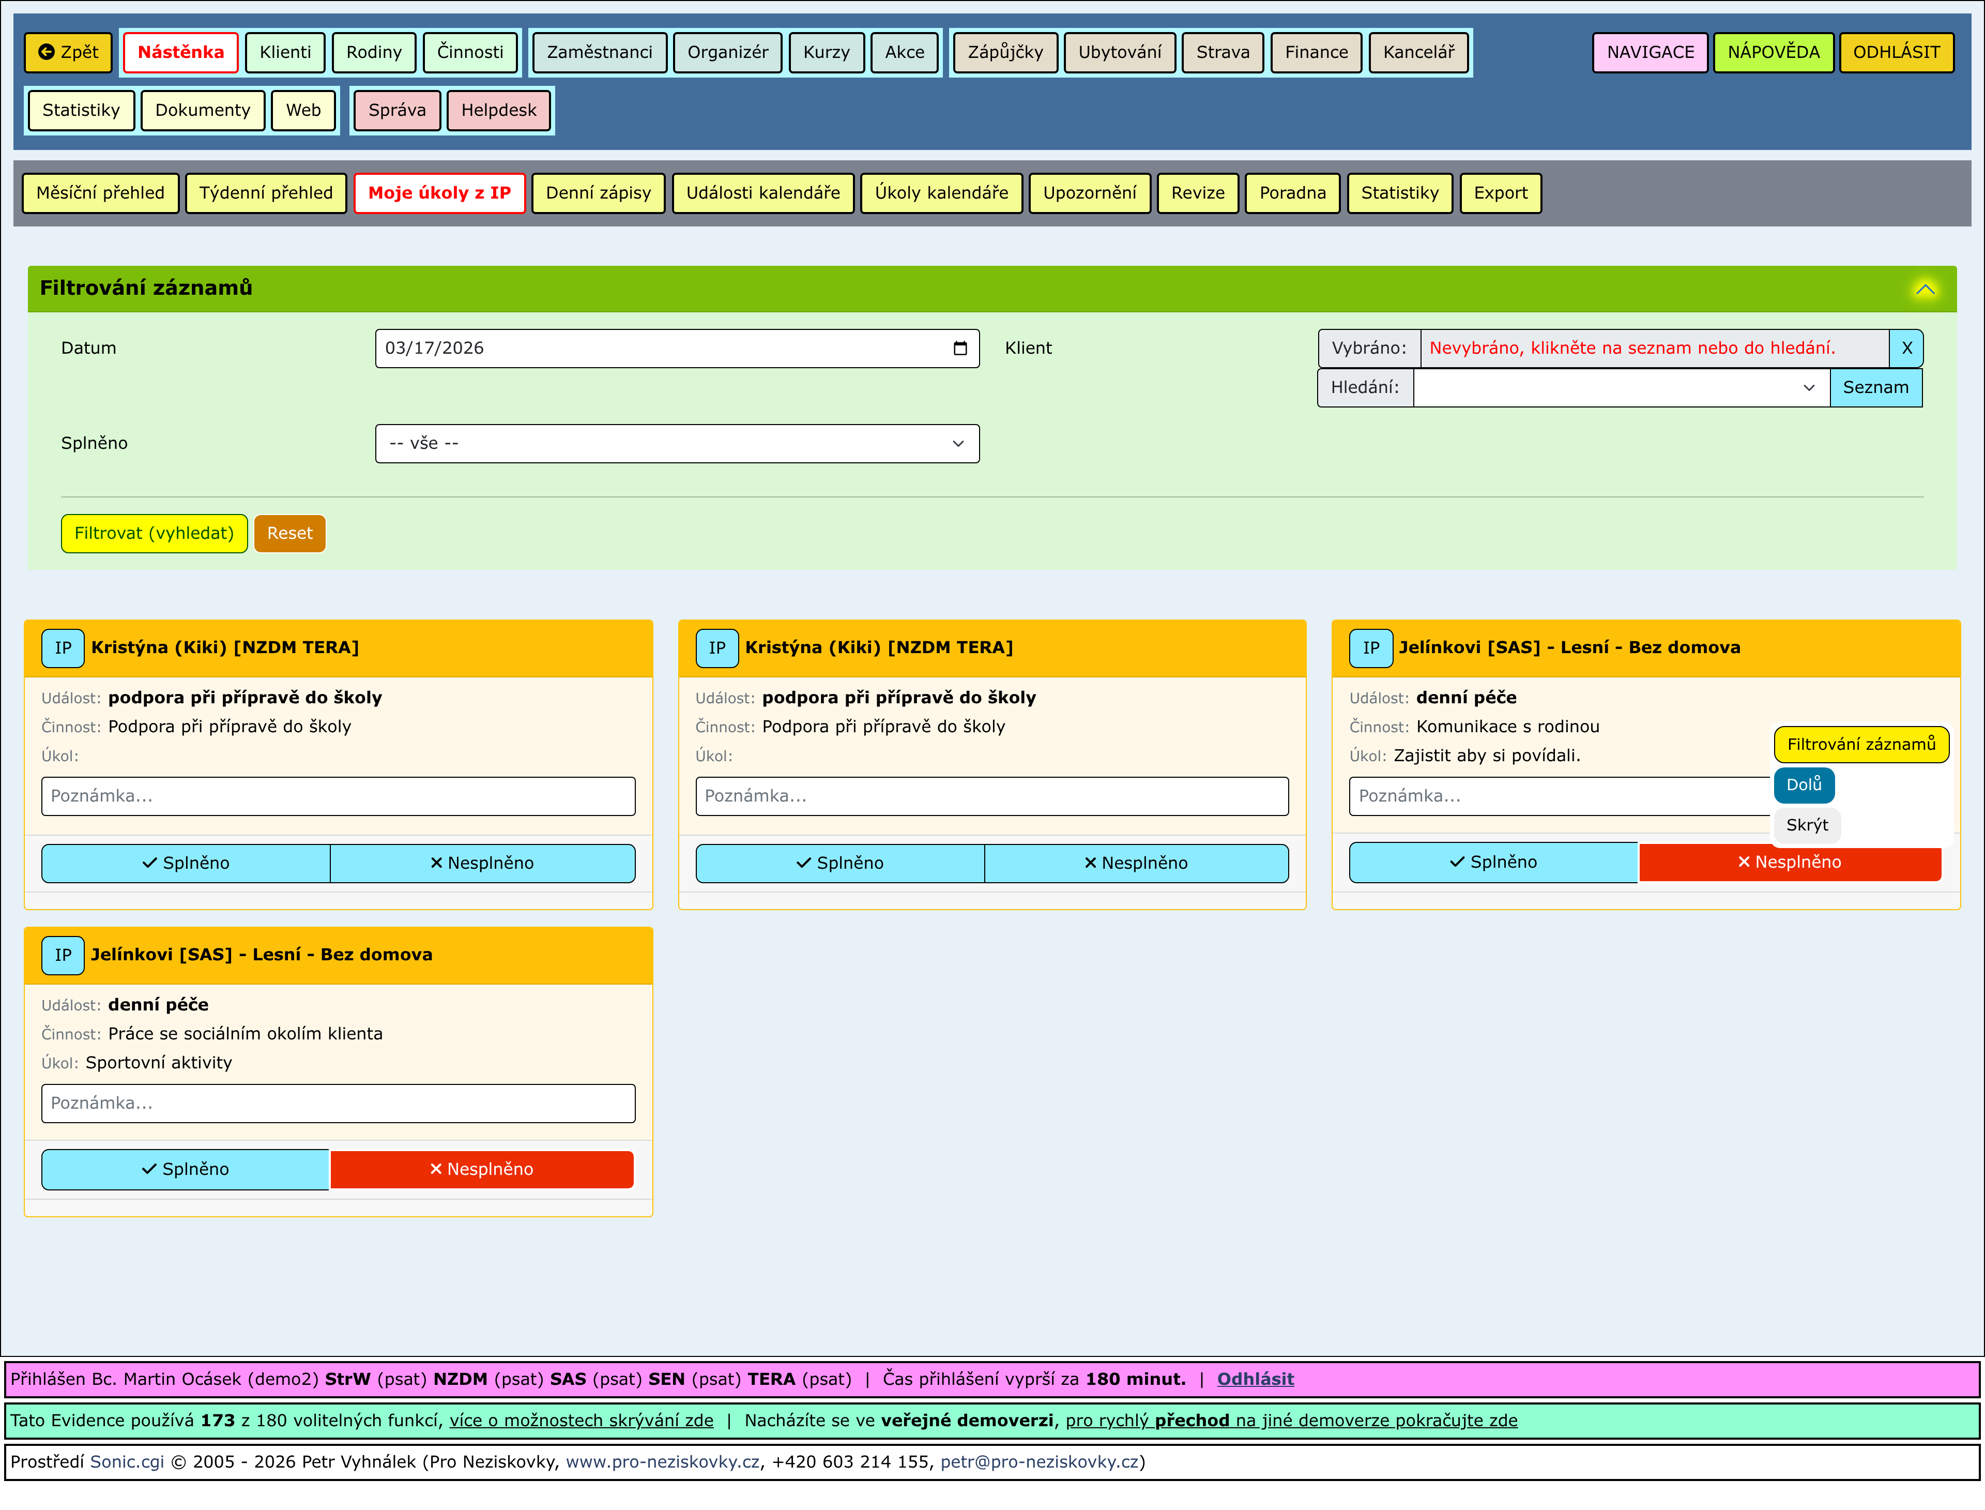Click IP badge on the second Kristýna card
Image resolution: width=1985 pixels, height=1510 pixels.
click(716, 648)
